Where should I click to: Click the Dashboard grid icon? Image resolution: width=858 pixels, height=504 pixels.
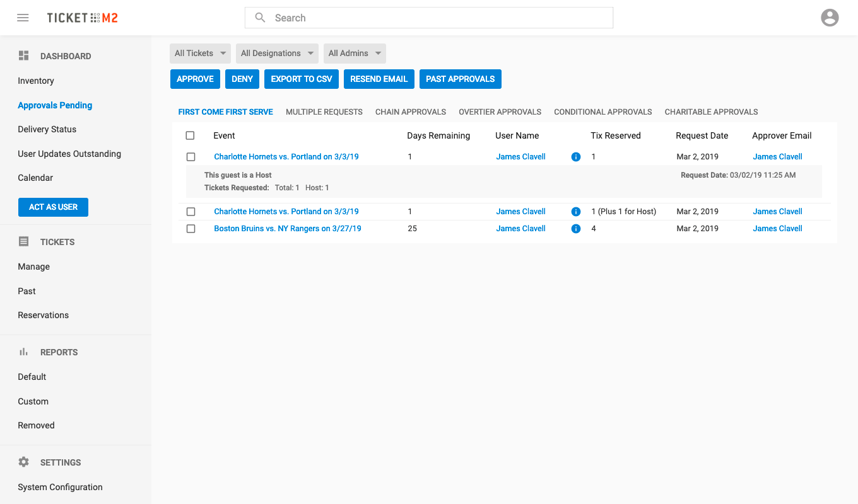point(24,55)
